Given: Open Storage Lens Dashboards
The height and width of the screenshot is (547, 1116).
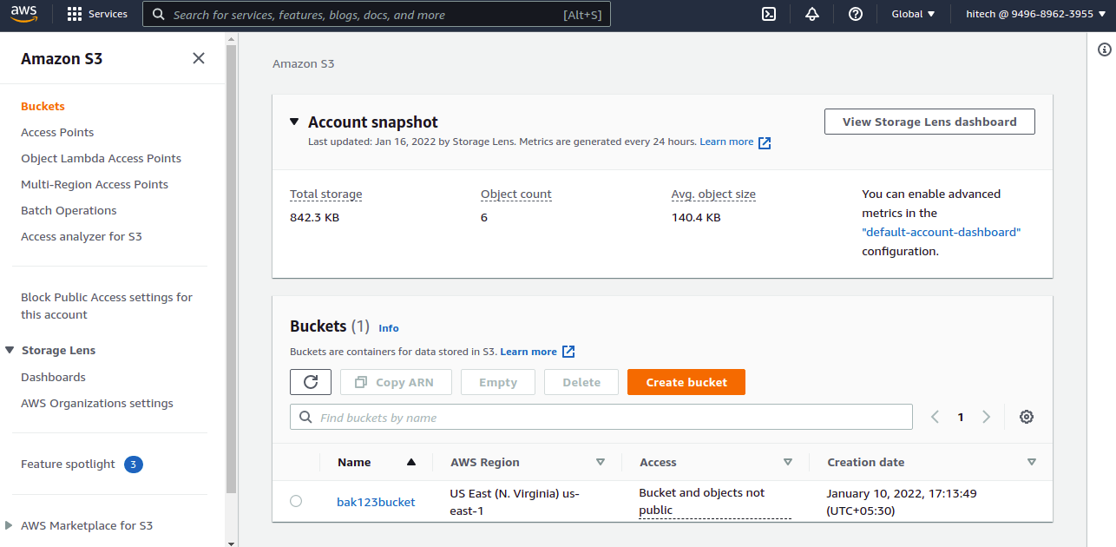Looking at the screenshot, I should (53, 377).
